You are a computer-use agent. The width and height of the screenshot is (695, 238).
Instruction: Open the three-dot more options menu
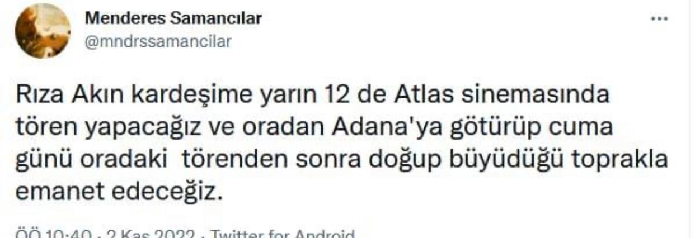click(x=661, y=18)
